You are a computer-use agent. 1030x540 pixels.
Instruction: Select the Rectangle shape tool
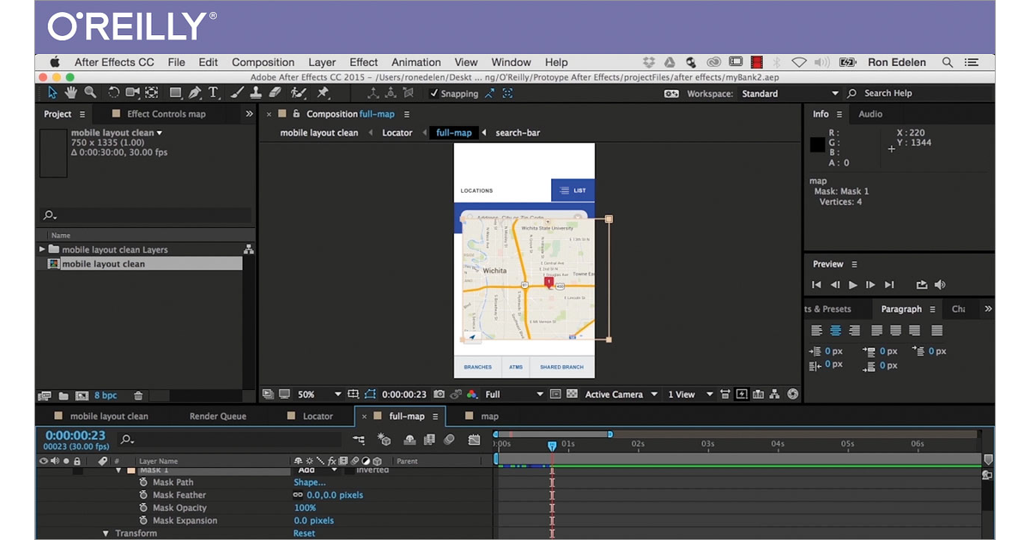176,93
